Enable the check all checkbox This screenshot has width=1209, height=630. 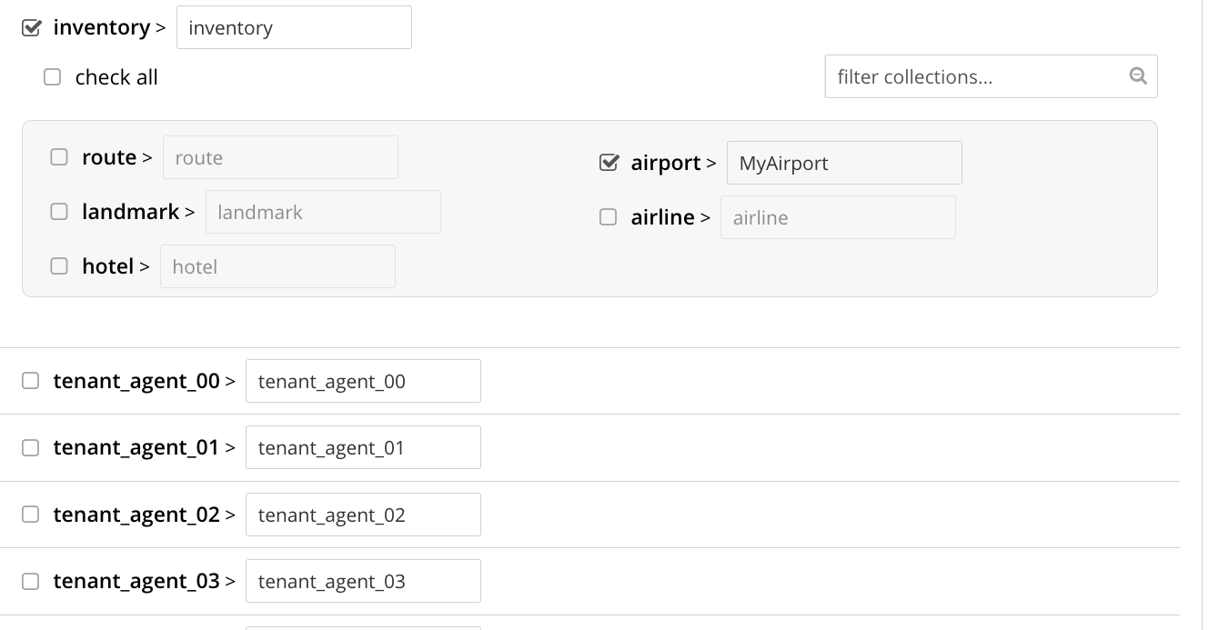click(x=53, y=77)
